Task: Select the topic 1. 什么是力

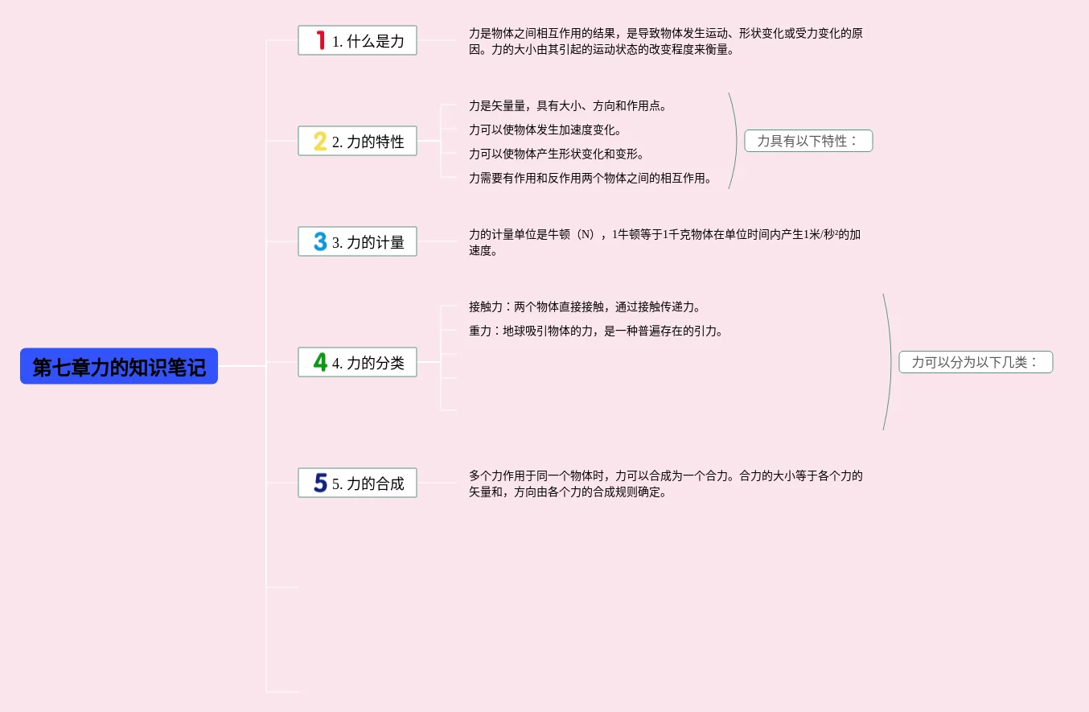Action: 357,40
